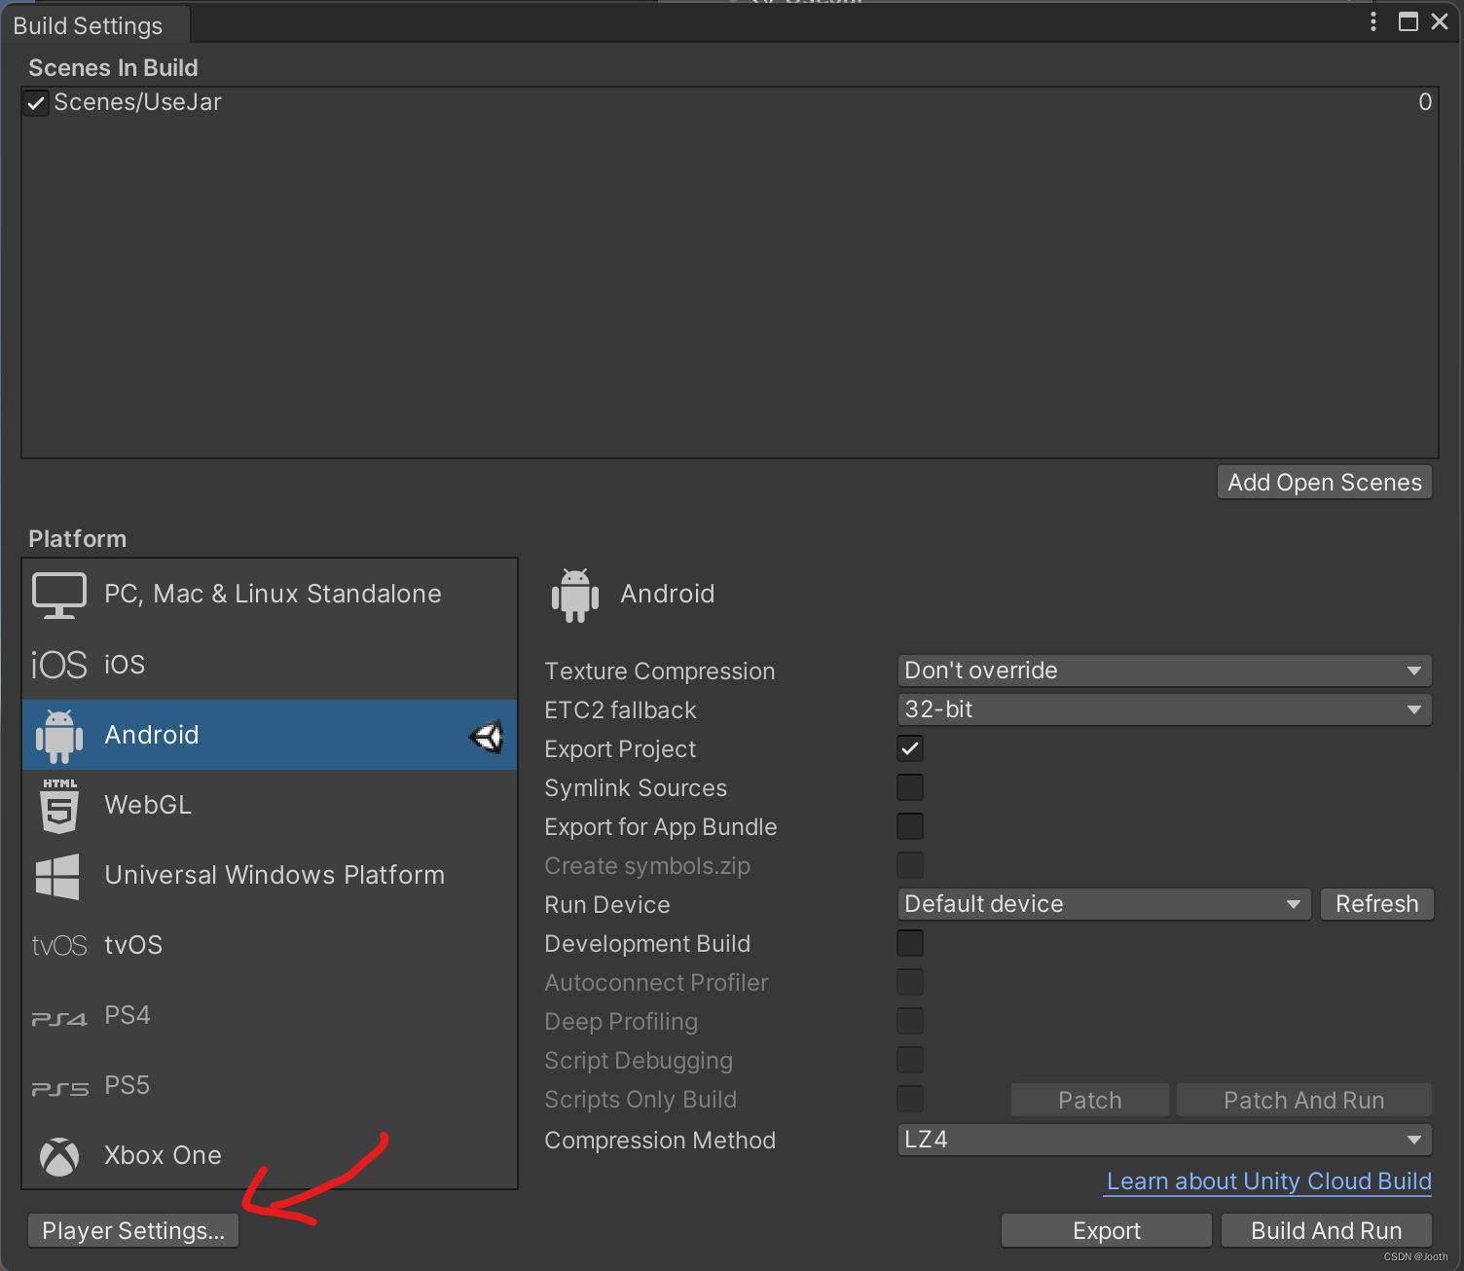Viewport: 1464px width, 1271px height.
Task: Select the PS5 platform icon
Action: [58, 1085]
